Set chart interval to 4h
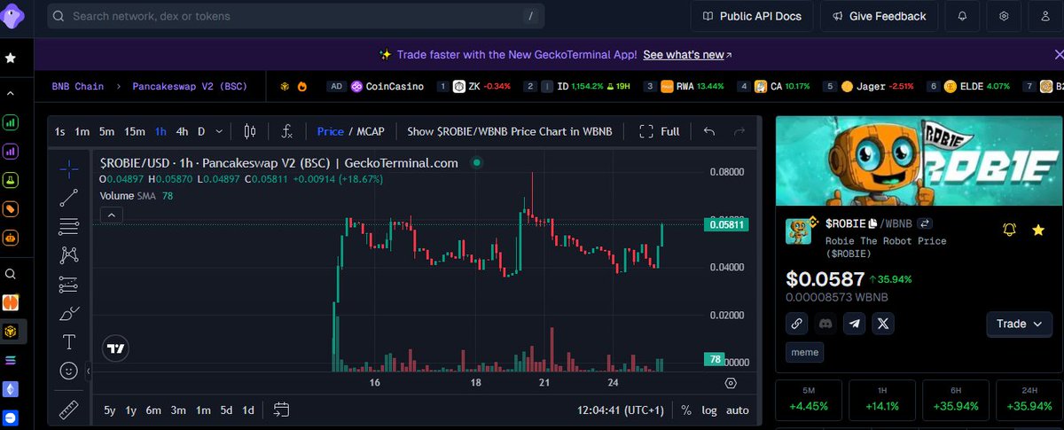The width and height of the screenshot is (1064, 430). click(x=182, y=131)
